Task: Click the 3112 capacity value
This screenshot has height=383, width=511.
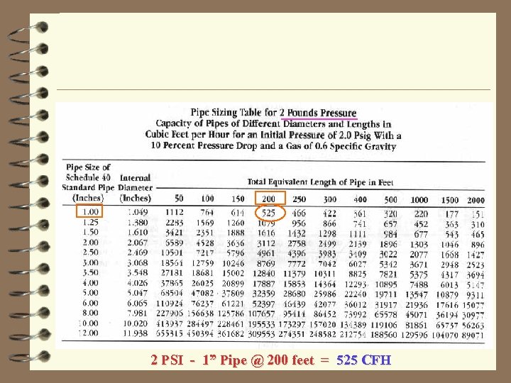Action: (266, 243)
